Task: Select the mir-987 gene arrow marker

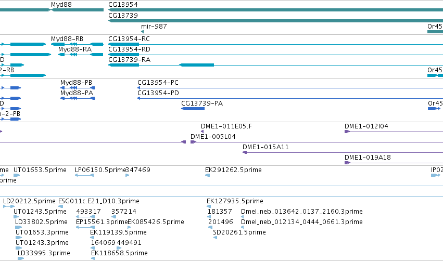Action: (143, 32)
